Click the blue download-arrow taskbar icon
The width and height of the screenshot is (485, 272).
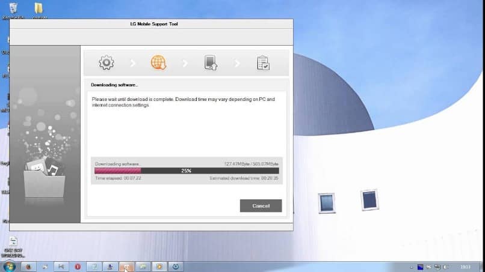(110, 267)
